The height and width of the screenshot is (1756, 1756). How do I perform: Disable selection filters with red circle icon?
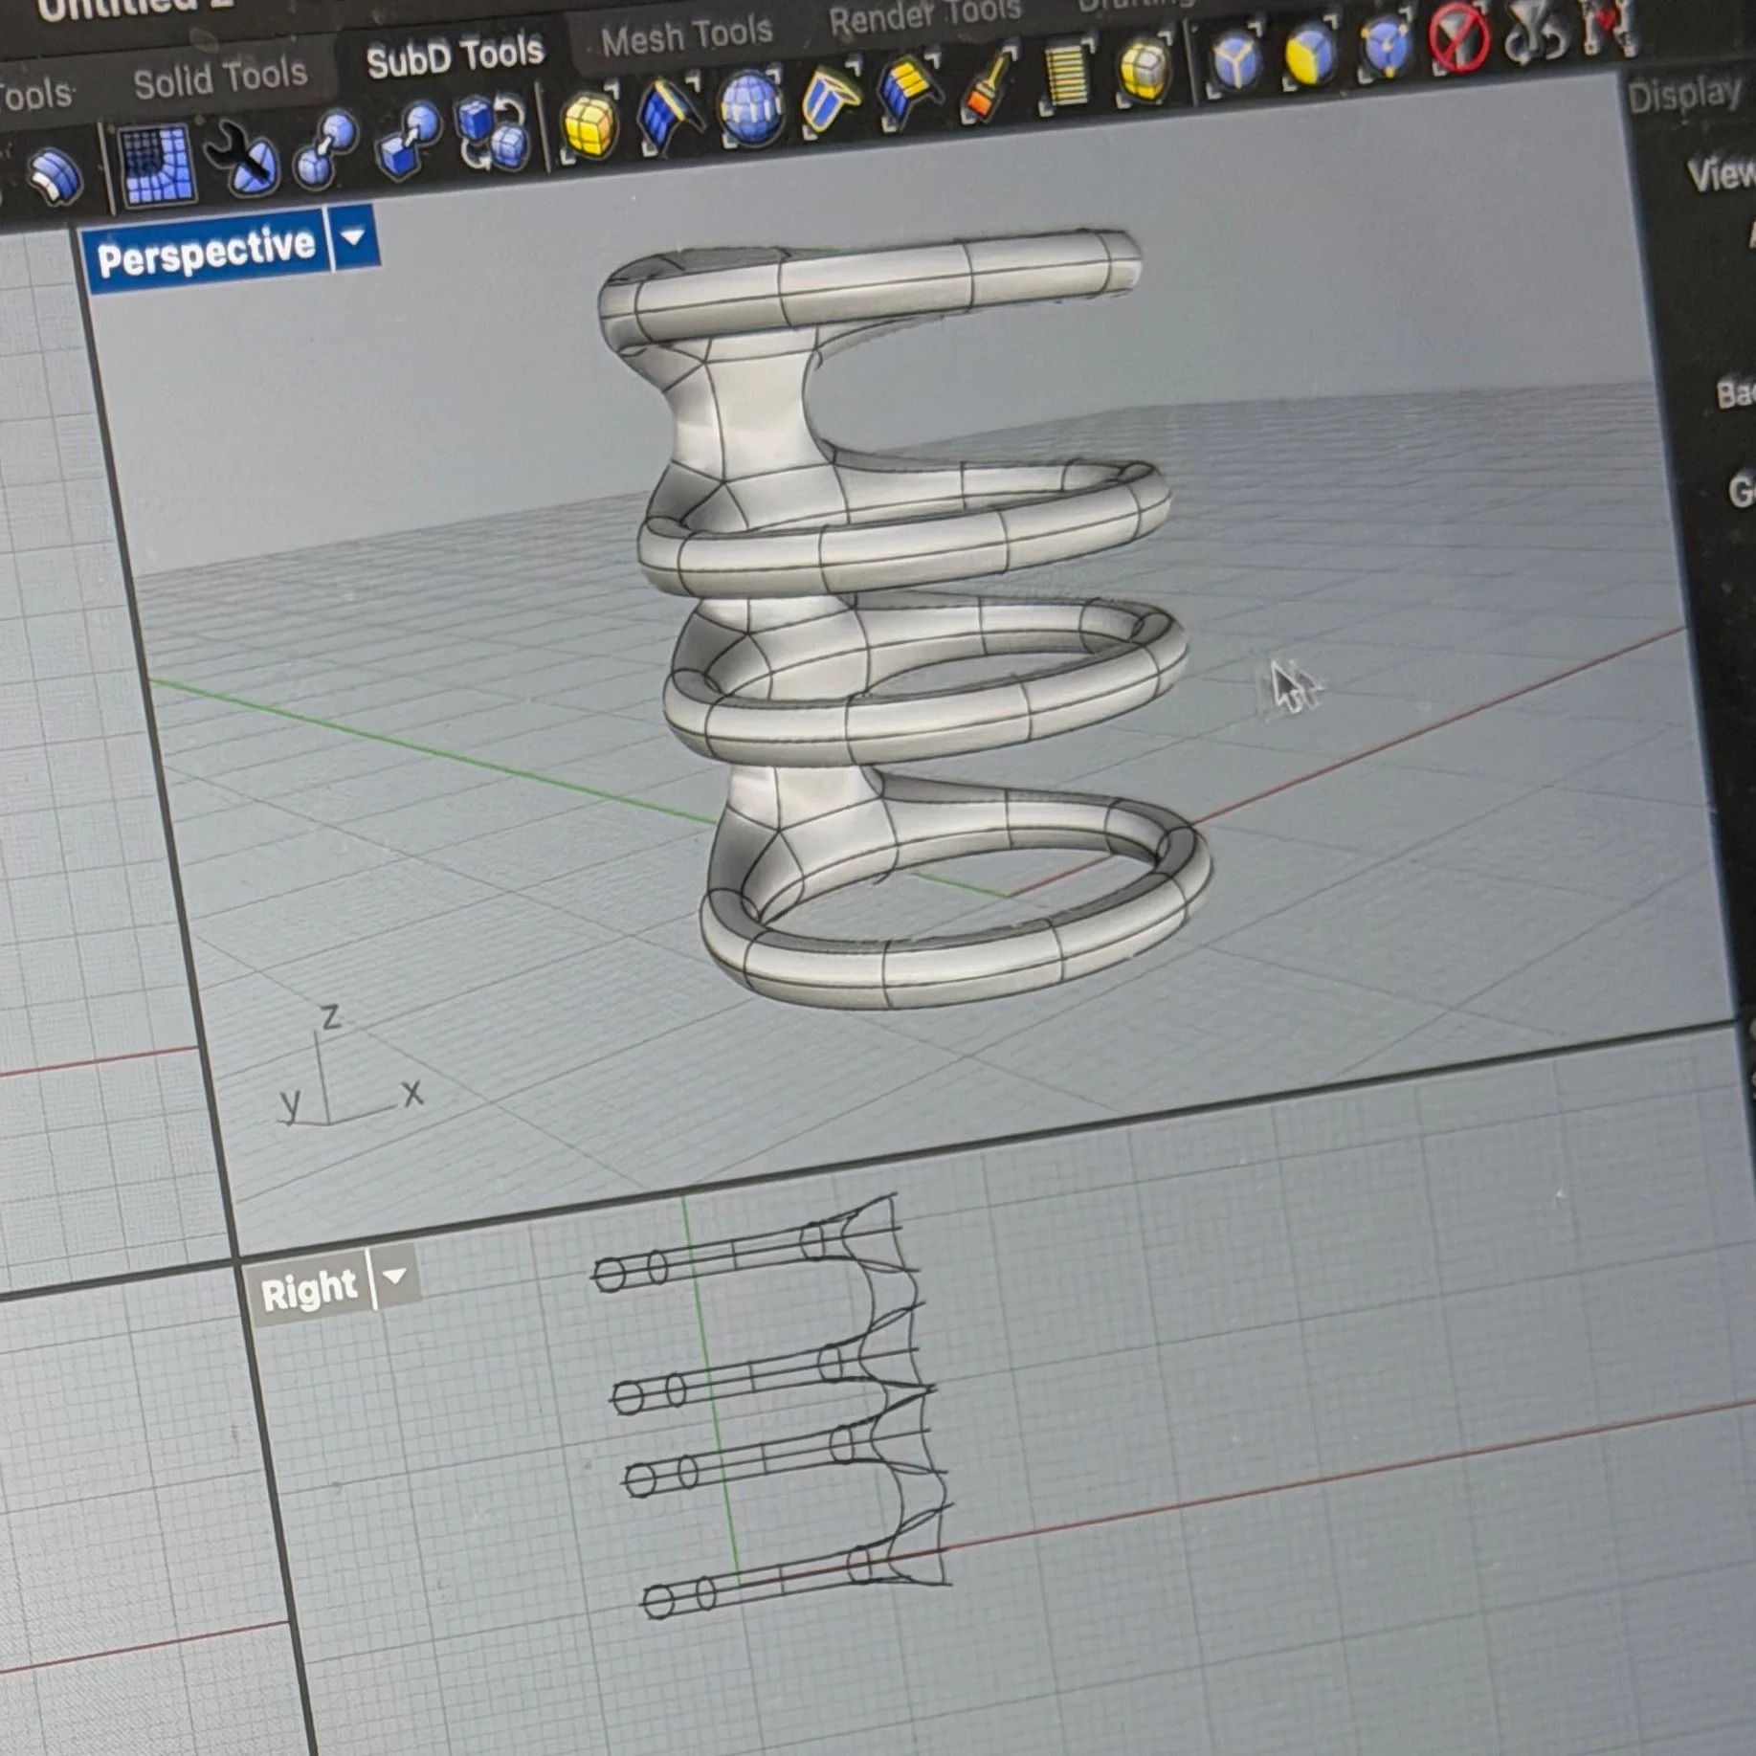[x=1458, y=36]
